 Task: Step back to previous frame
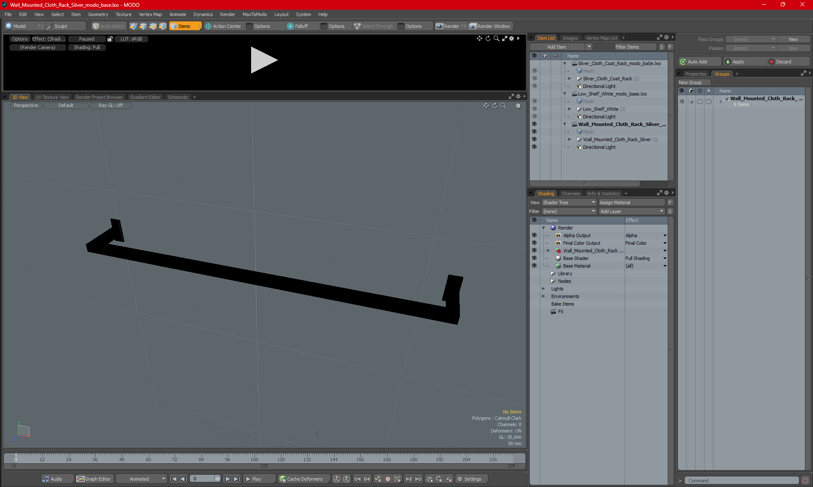[x=183, y=479]
